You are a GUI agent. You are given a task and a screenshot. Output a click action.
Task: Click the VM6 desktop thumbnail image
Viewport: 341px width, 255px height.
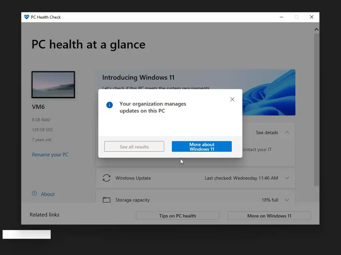pyautogui.click(x=53, y=85)
